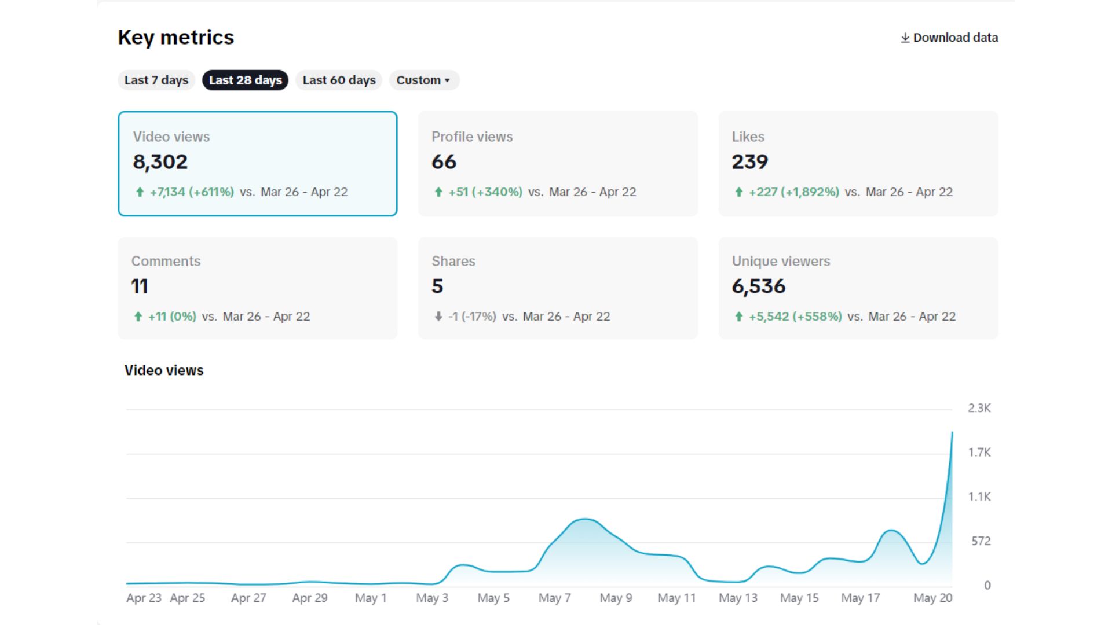Click the up arrow in Profile views card
The width and height of the screenshot is (1112, 625).
click(x=438, y=192)
